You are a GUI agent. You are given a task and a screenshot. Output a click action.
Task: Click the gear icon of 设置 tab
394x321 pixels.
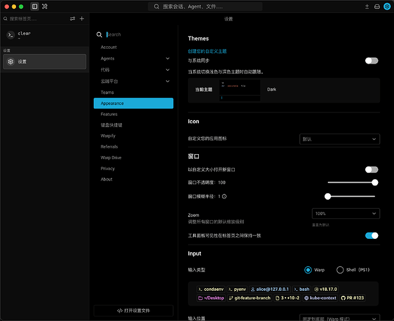coord(10,62)
